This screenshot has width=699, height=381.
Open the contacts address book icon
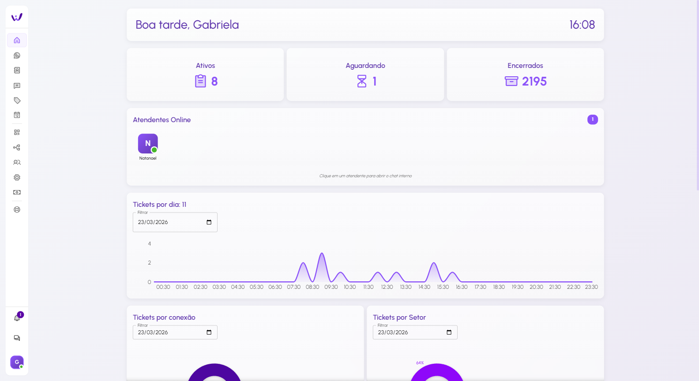click(17, 71)
